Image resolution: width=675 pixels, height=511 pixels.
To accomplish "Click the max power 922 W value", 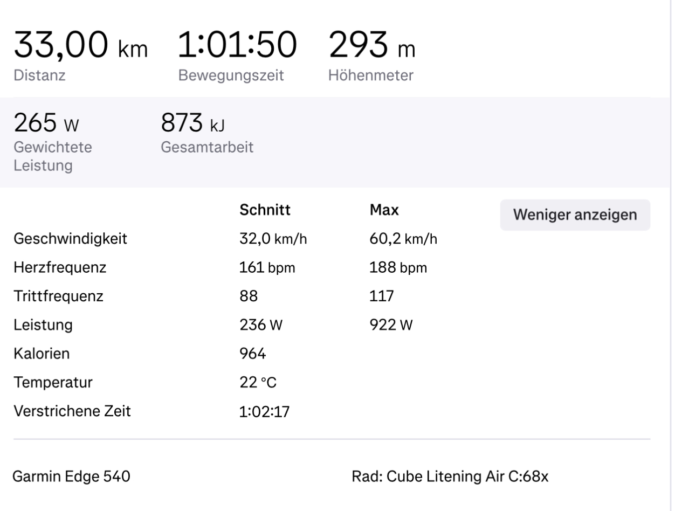I will 390,326.
